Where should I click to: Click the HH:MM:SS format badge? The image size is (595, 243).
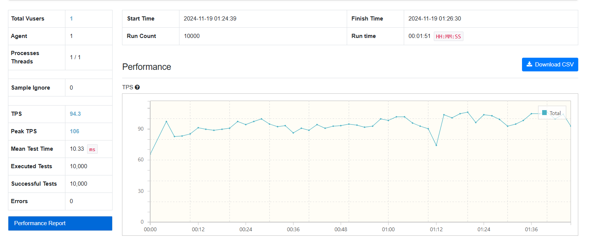[449, 36]
